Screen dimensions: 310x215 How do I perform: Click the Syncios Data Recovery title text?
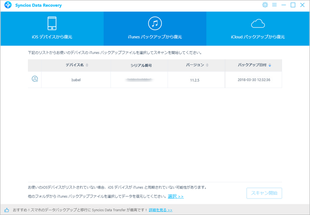pos(39,5)
